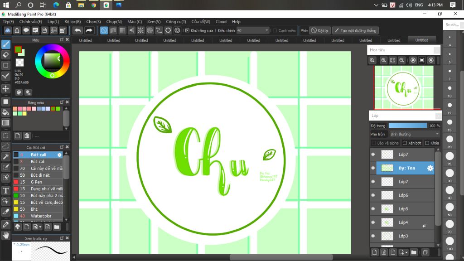This screenshot has width=464, height=261.
Task: Select the Eraser tool
Action: [x=5, y=55]
